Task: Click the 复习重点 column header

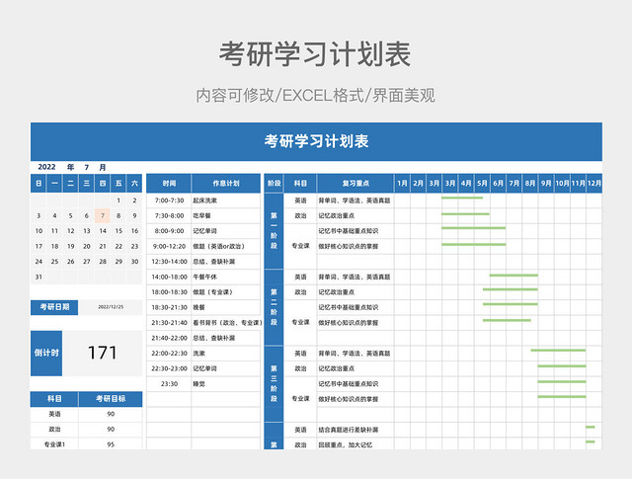Action: tap(355, 184)
